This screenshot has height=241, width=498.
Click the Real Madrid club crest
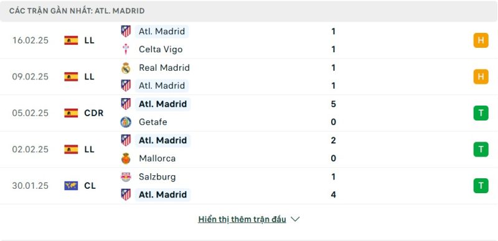(x=126, y=68)
